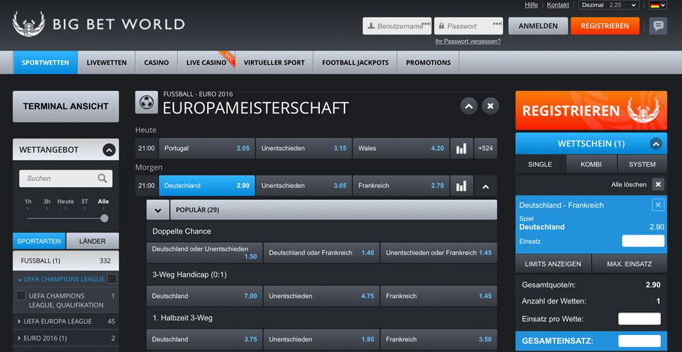Image resolution: width=682 pixels, height=352 pixels.
Task: Open the live chat speech bubble icon
Action: [658, 26]
